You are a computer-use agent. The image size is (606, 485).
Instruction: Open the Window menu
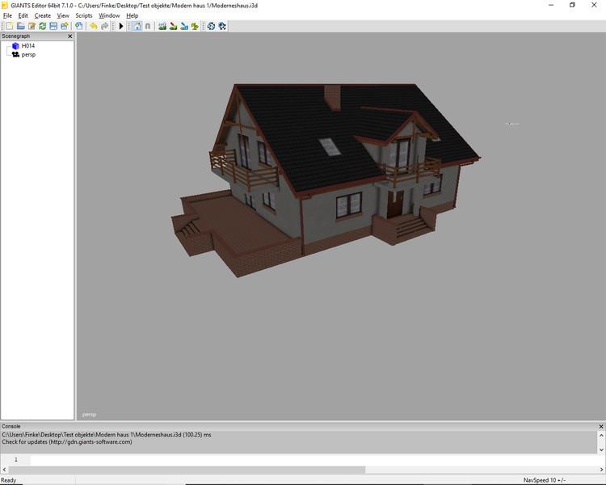pos(109,15)
